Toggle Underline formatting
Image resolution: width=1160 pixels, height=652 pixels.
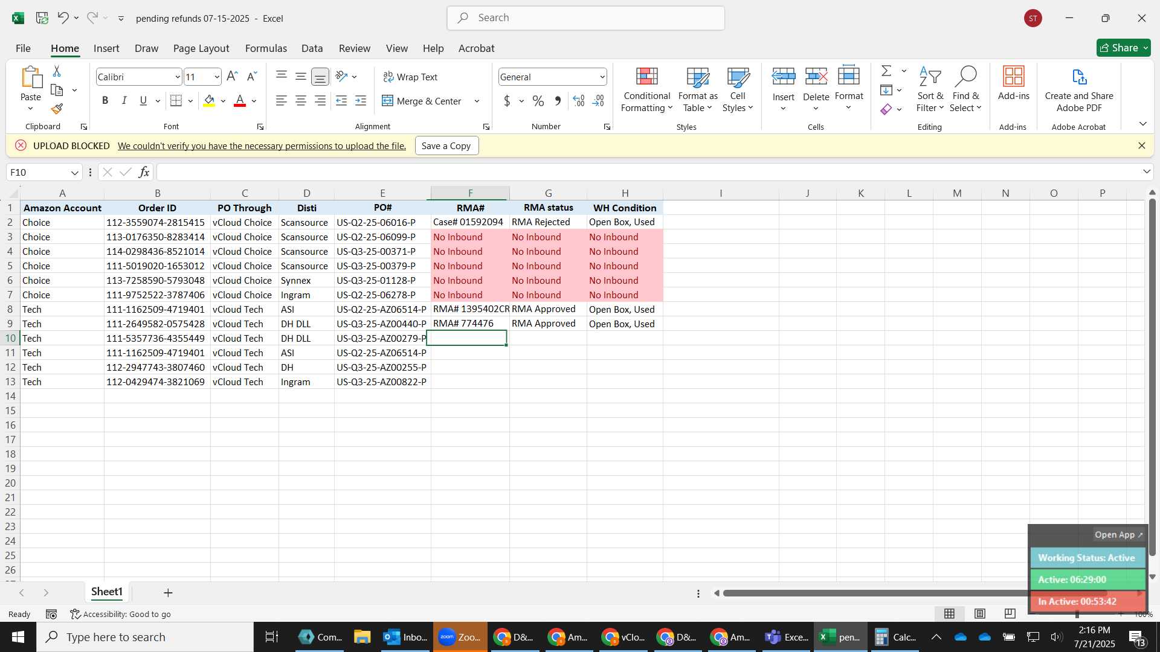(143, 101)
